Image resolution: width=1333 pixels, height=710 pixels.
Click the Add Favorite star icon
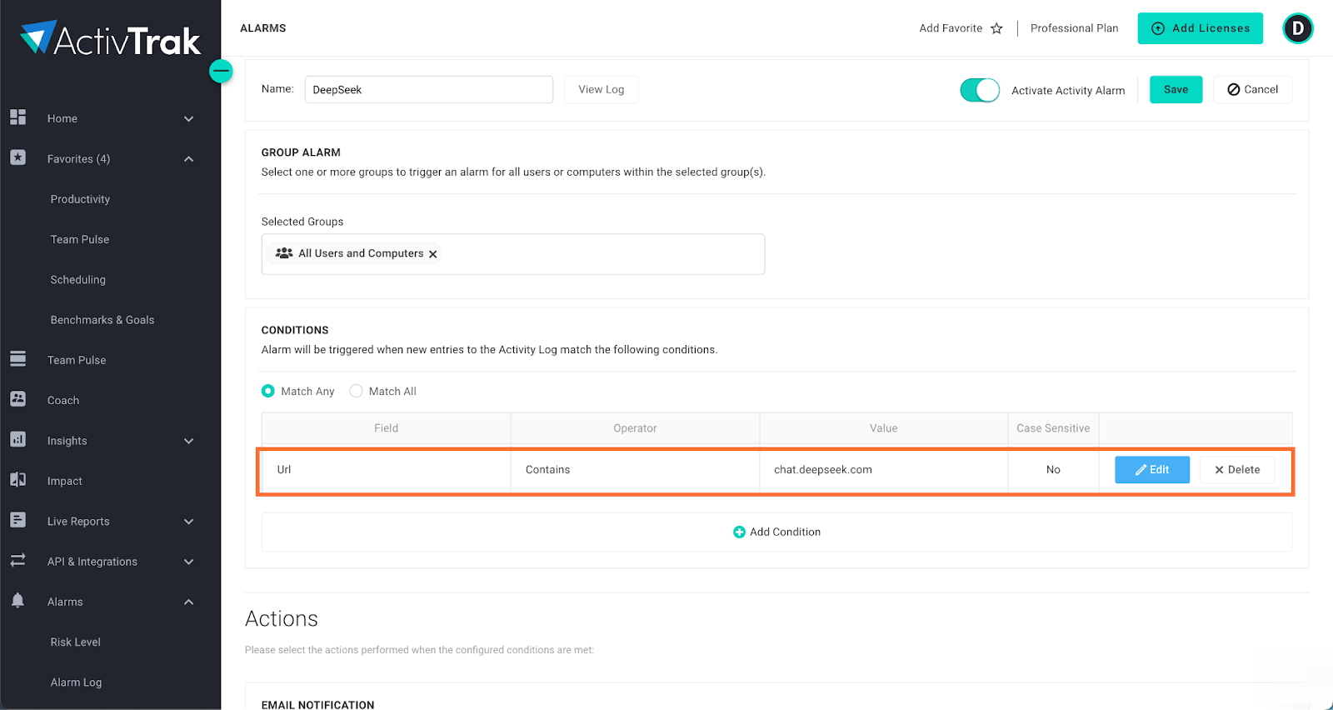click(996, 28)
